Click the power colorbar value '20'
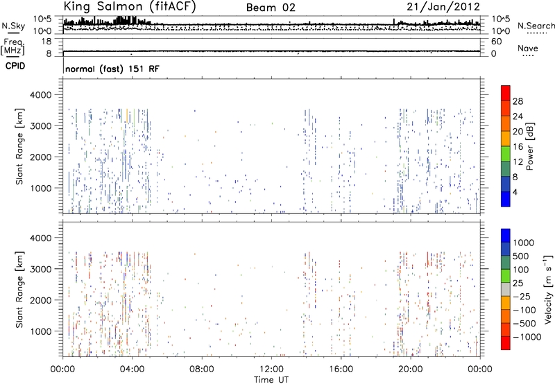This screenshot has height=384, width=555. pyautogui.click(x=518, y=132)
